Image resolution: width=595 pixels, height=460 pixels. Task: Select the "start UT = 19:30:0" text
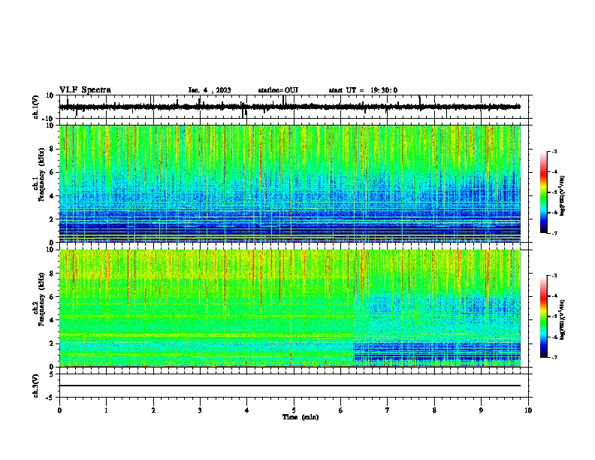click(363, 90)
